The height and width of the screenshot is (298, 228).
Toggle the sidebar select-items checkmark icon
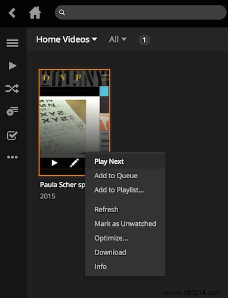[x=13, y=135]
